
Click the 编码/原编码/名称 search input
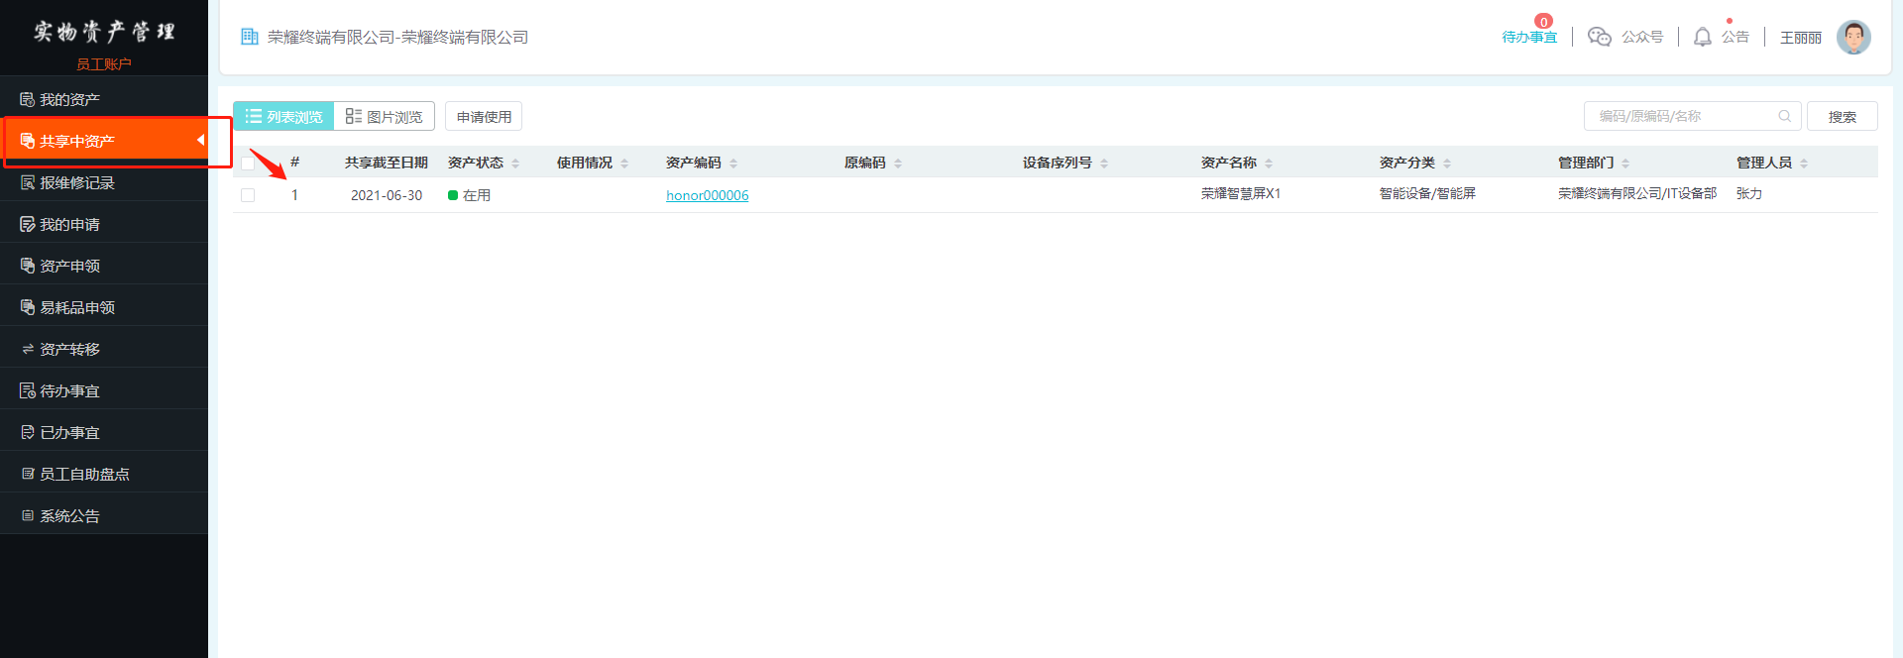coord(1683,116)
